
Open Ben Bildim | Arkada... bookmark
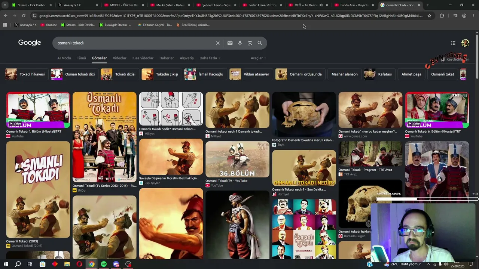(193, 25)
